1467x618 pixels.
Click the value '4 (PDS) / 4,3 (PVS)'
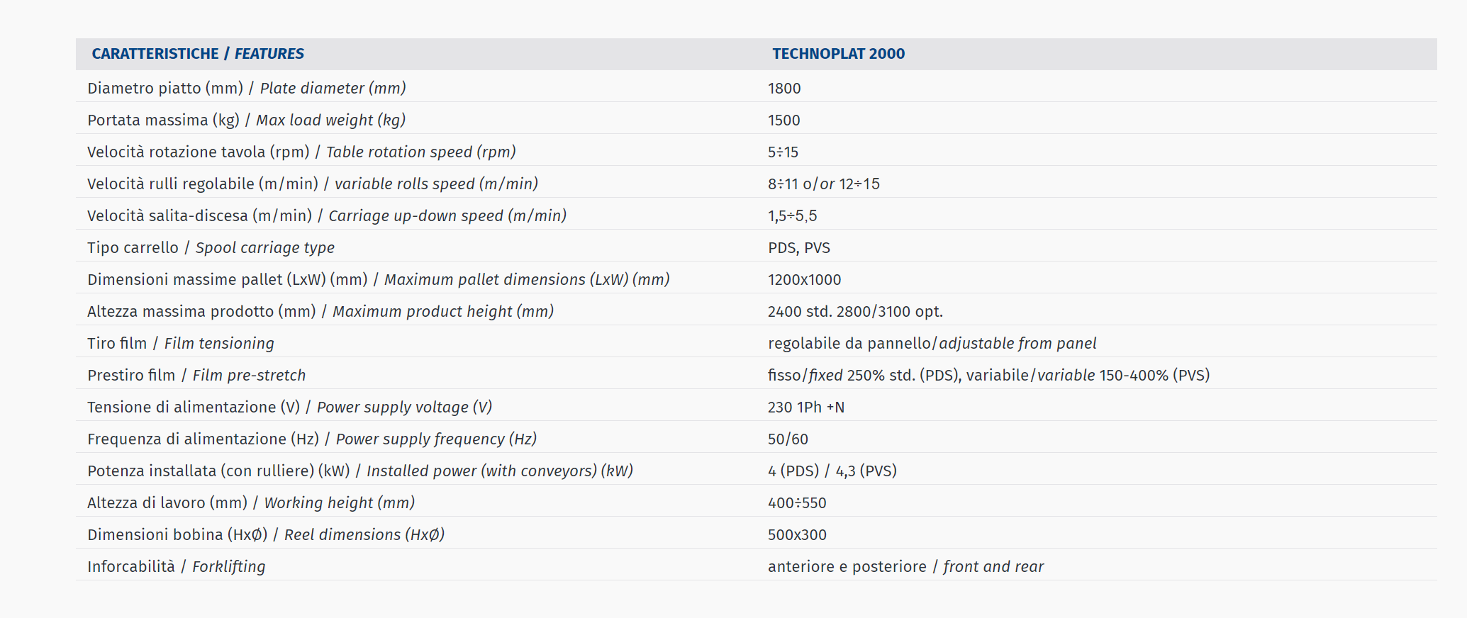(832, 471)
